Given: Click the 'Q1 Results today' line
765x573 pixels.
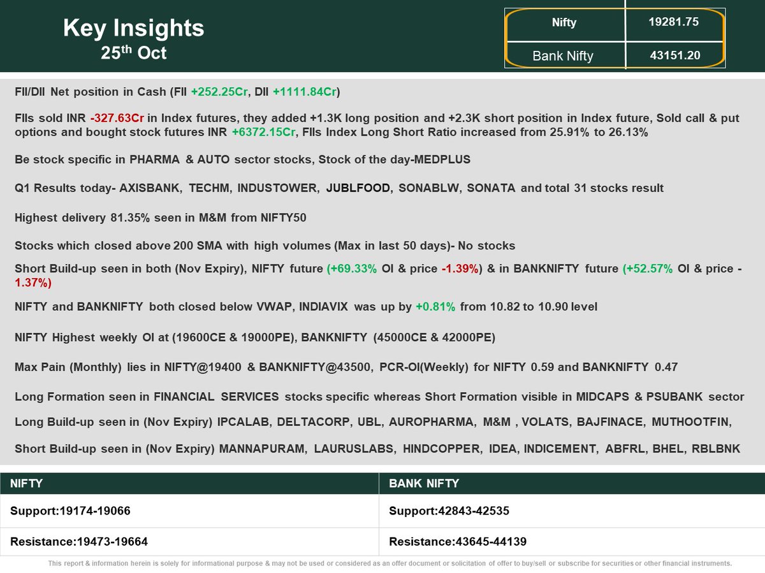Looking at the screenshot, I should [339, 188].
